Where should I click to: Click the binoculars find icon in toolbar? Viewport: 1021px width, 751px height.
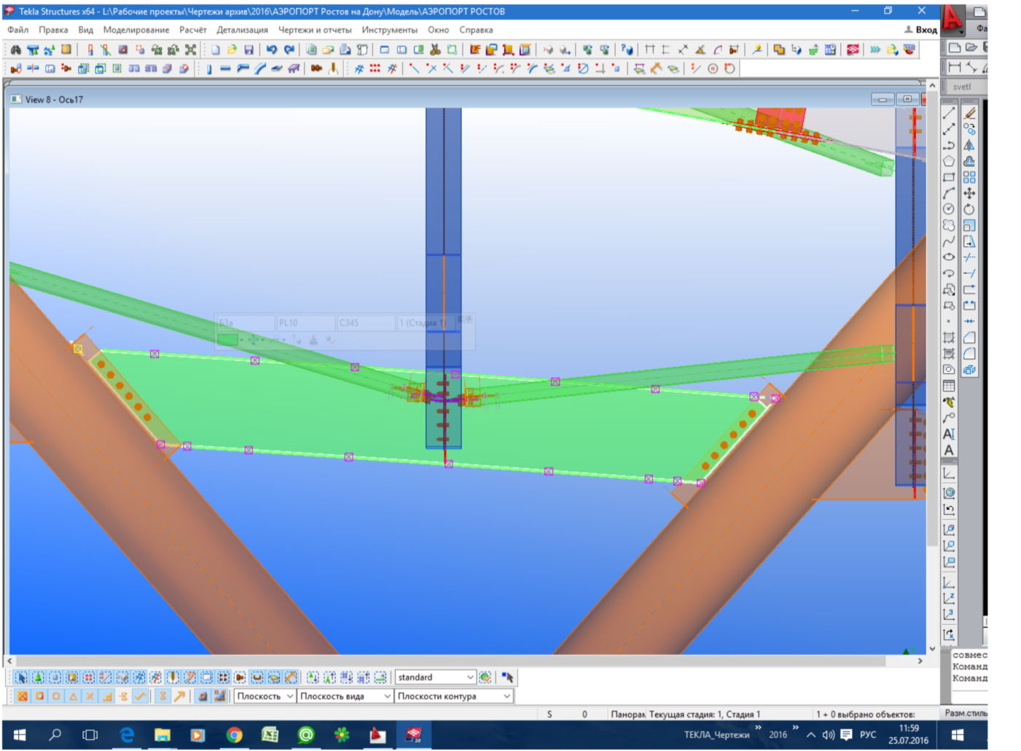(15, 50)
